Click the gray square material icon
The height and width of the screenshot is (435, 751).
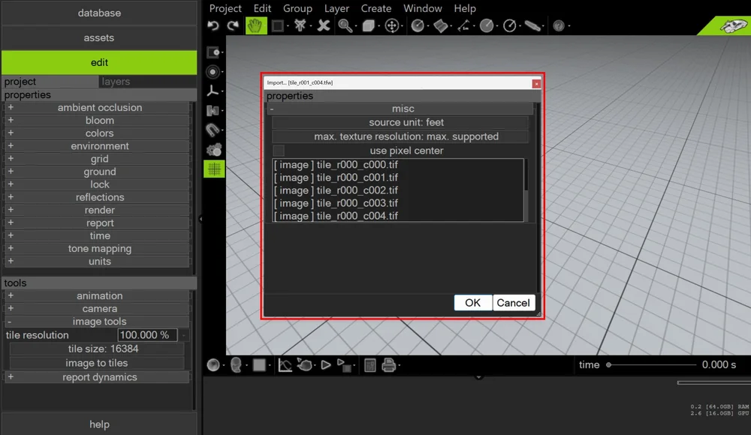click(259, 365)
